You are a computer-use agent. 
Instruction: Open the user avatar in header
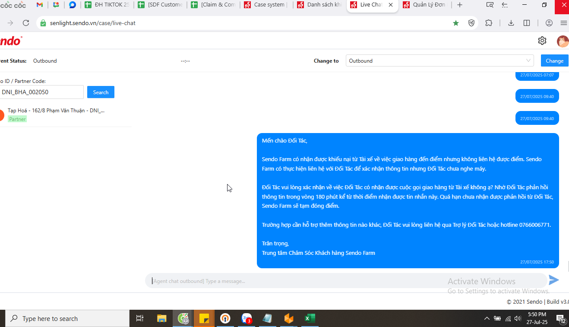click(x=563, y=41)
